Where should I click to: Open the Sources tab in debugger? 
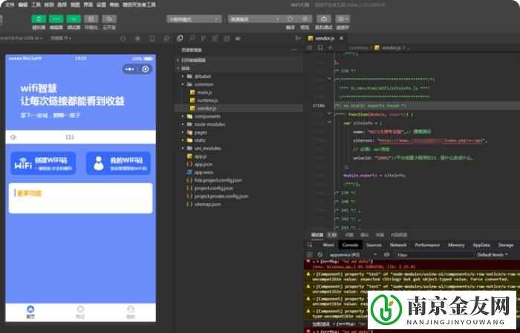point(374,245)
